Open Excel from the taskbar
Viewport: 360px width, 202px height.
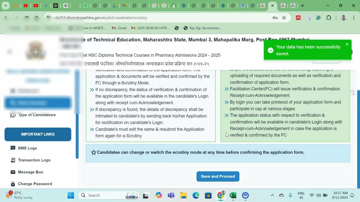[x=233, y=195]
